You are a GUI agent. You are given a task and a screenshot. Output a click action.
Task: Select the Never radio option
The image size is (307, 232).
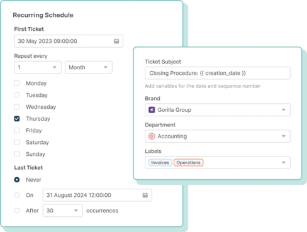[x=17, y=180]
